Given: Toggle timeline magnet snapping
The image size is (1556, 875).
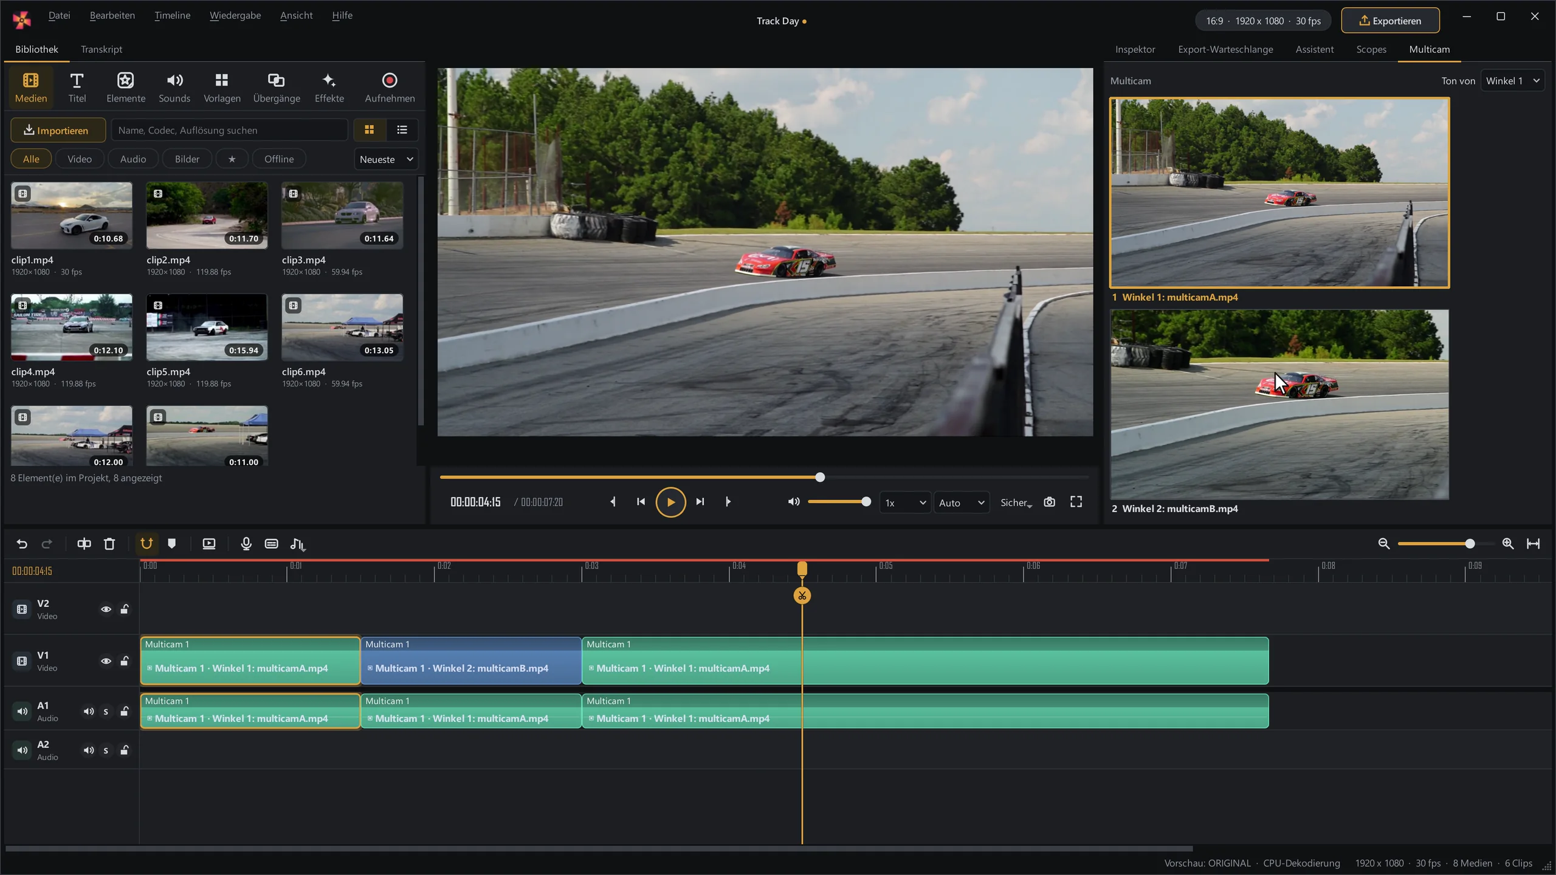Looking at the screenshot, I should tap(146, 544).
